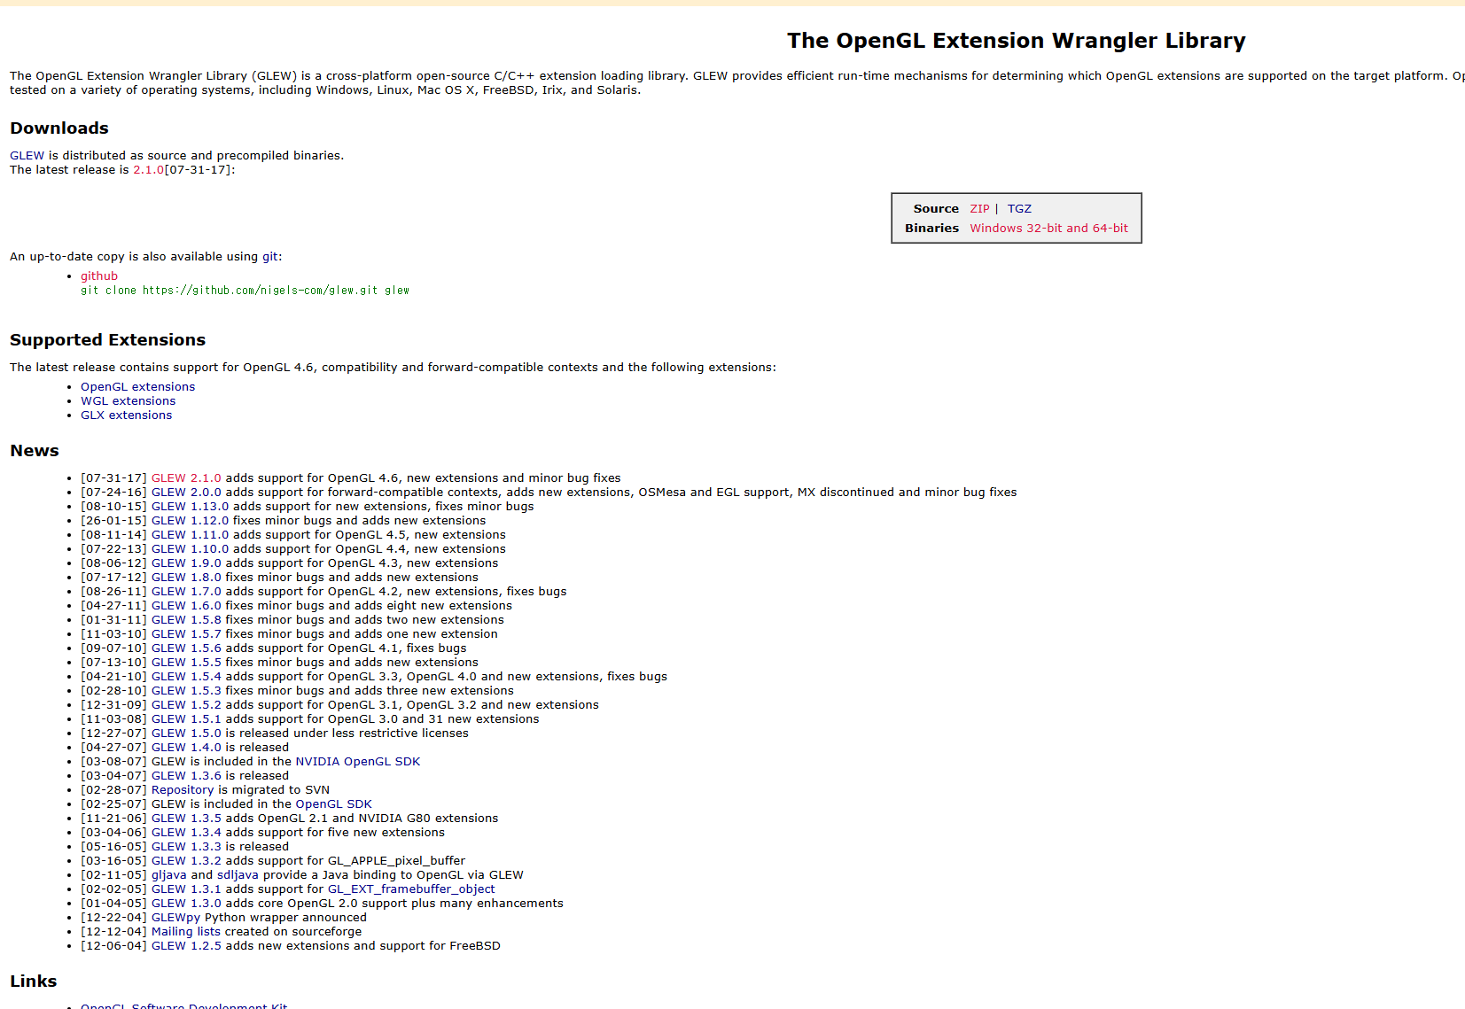This screenshot has width=1465, height=1009.
Task: Open the GLEWpy Python wrapper link
Action: point(175,918)
